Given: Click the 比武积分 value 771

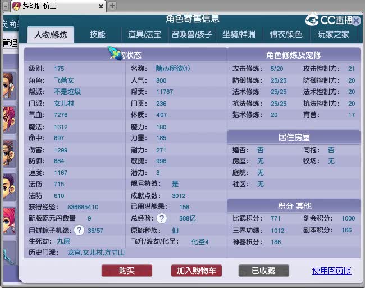Looking at the screenshot, I should [x=276, y=218].
